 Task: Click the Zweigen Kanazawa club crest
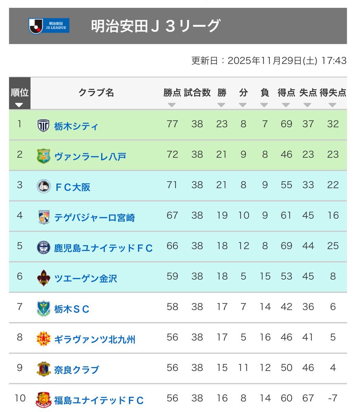point(43,278)
